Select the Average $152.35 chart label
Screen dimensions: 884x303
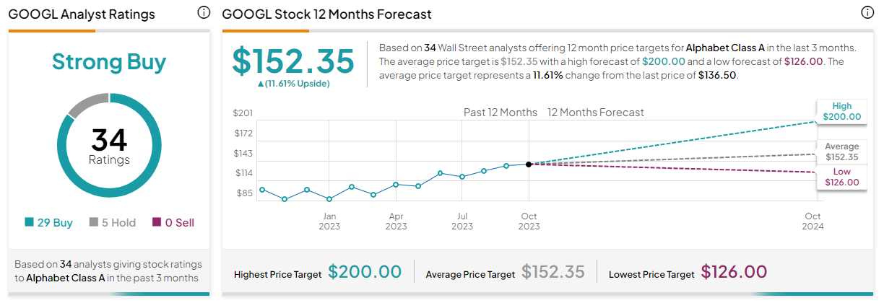pyautogui.click(x=841, y=151)
